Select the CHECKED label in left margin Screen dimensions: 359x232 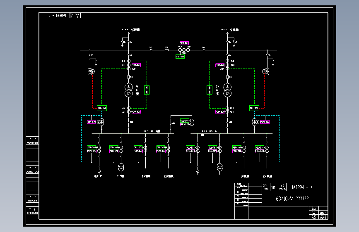[x=32, y=213]
